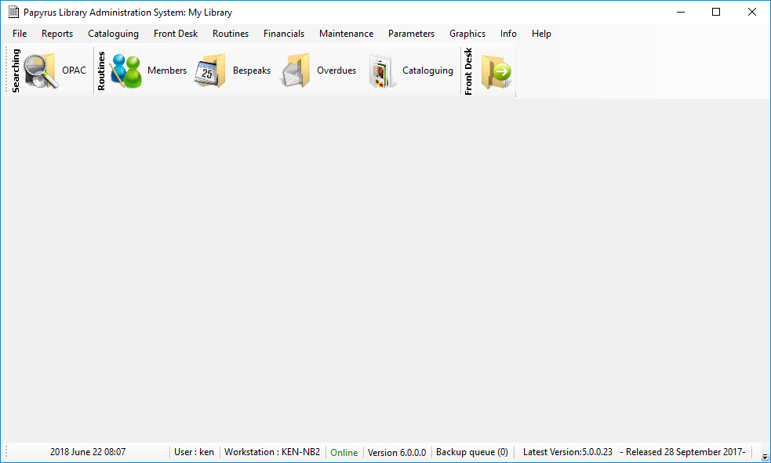
Task: Click the OPAC toolbar label
Action: coord(74,71)
